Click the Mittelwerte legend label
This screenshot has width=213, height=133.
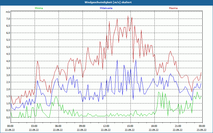[x=106, y=8]
